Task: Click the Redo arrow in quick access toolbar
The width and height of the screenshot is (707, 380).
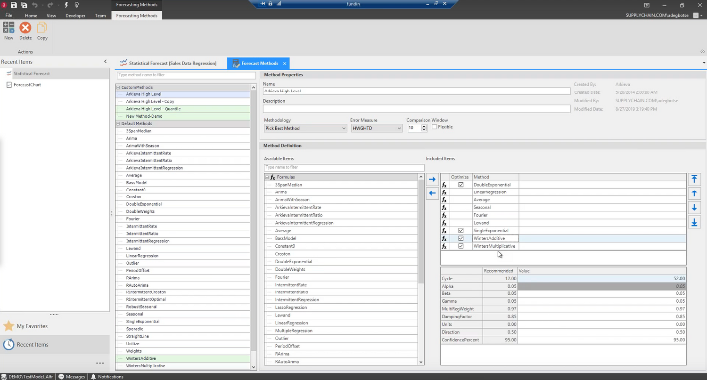Action: click(50, 5)
